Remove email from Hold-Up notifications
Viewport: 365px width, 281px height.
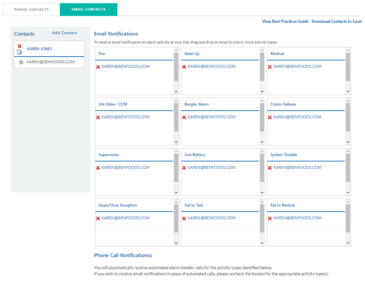(184, 67)
